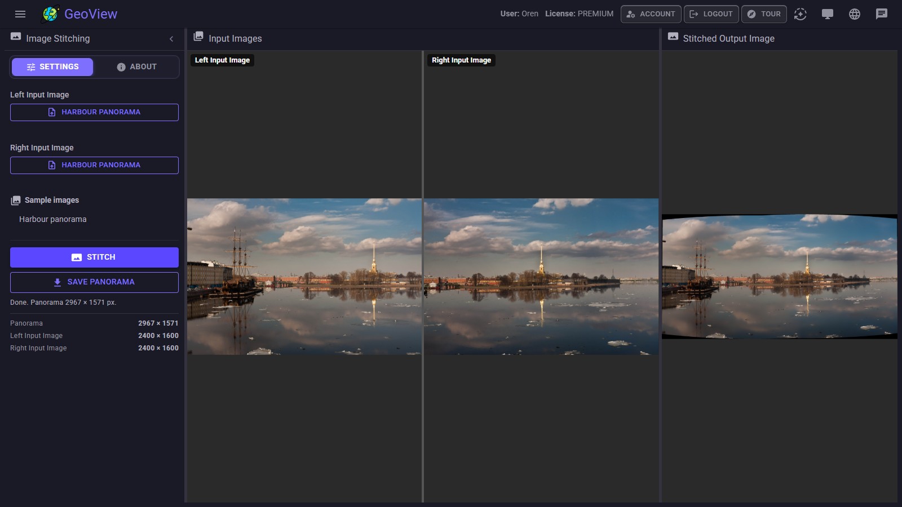This screenshot has width=902, height=507.
Task: Click the Input Images panel icon
Action: click(198, 37)
